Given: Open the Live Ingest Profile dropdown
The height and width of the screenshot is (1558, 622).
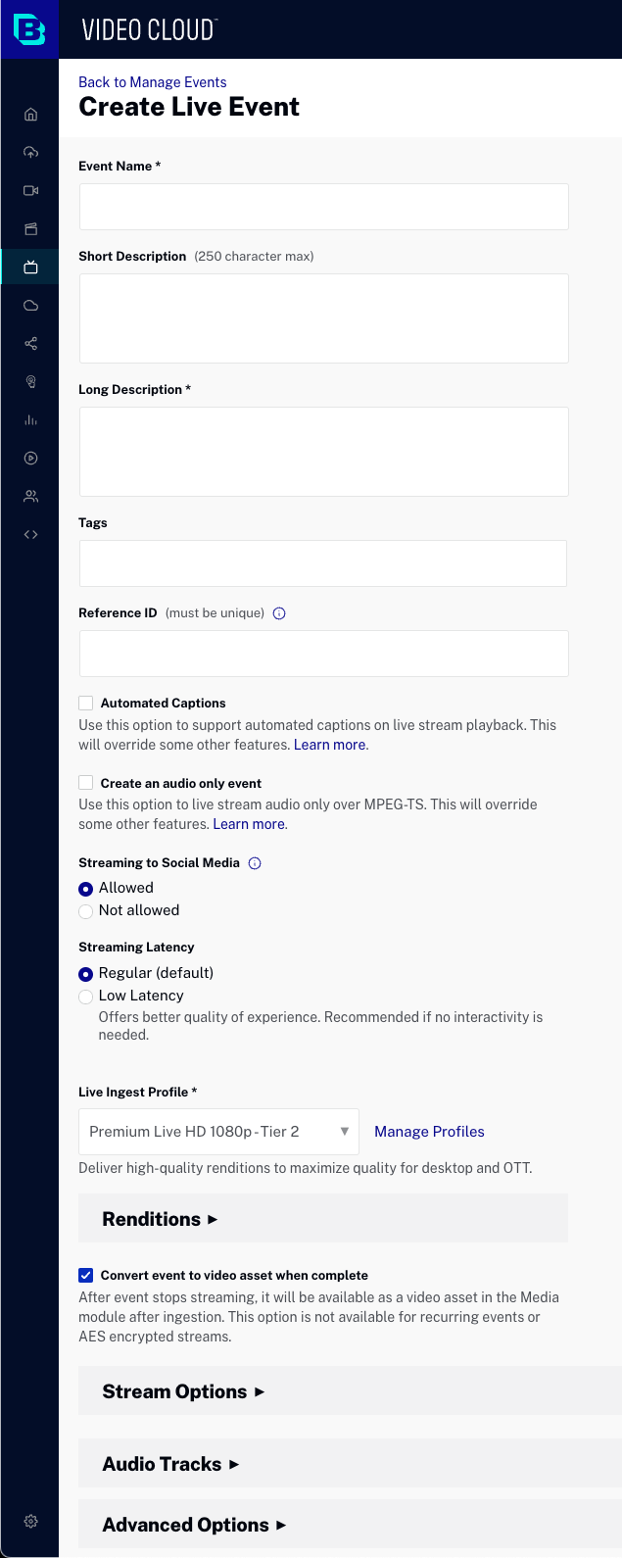Looking at the screenshot, I should pos(217,1131).
